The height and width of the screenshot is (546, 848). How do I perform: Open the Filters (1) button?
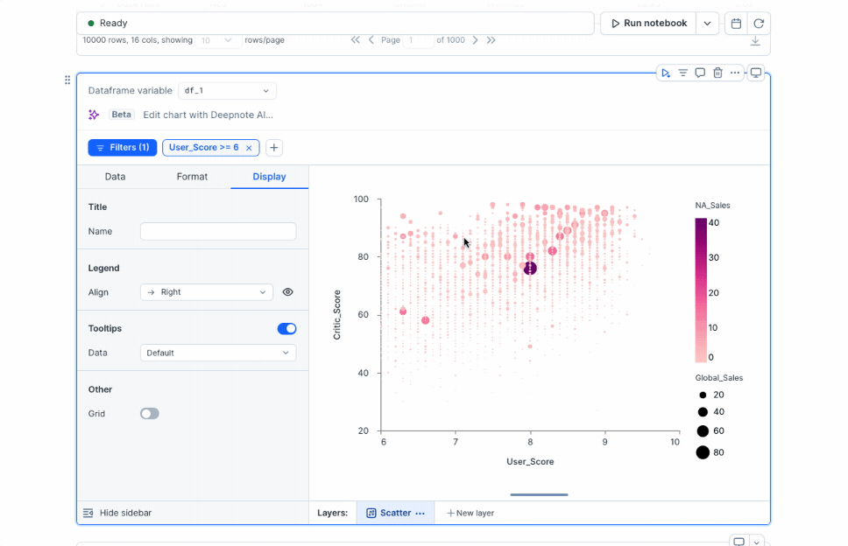123,147
